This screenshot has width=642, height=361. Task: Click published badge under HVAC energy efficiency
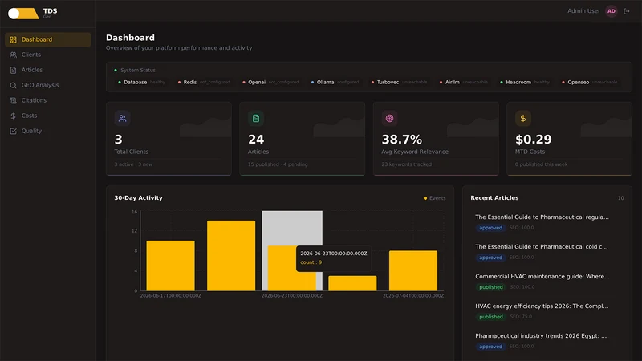491,317
